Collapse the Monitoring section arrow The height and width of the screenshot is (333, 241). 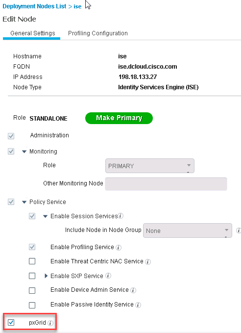coord(24,152)
